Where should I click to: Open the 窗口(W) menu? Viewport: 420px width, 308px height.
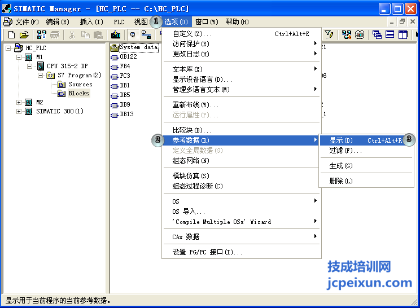click(x=207, y=21)
